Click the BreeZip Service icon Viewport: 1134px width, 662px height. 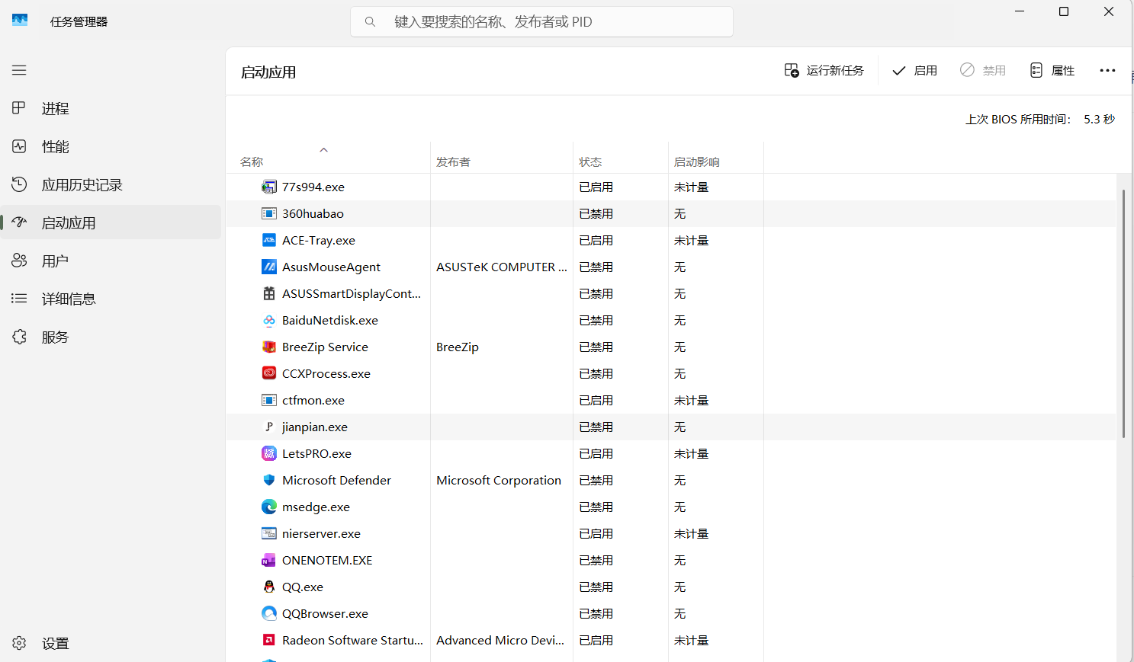coord(269,347)
